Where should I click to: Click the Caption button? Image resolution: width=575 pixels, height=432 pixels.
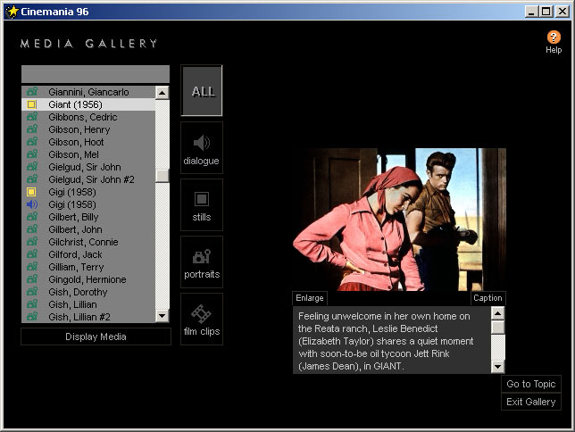[487, 298]
